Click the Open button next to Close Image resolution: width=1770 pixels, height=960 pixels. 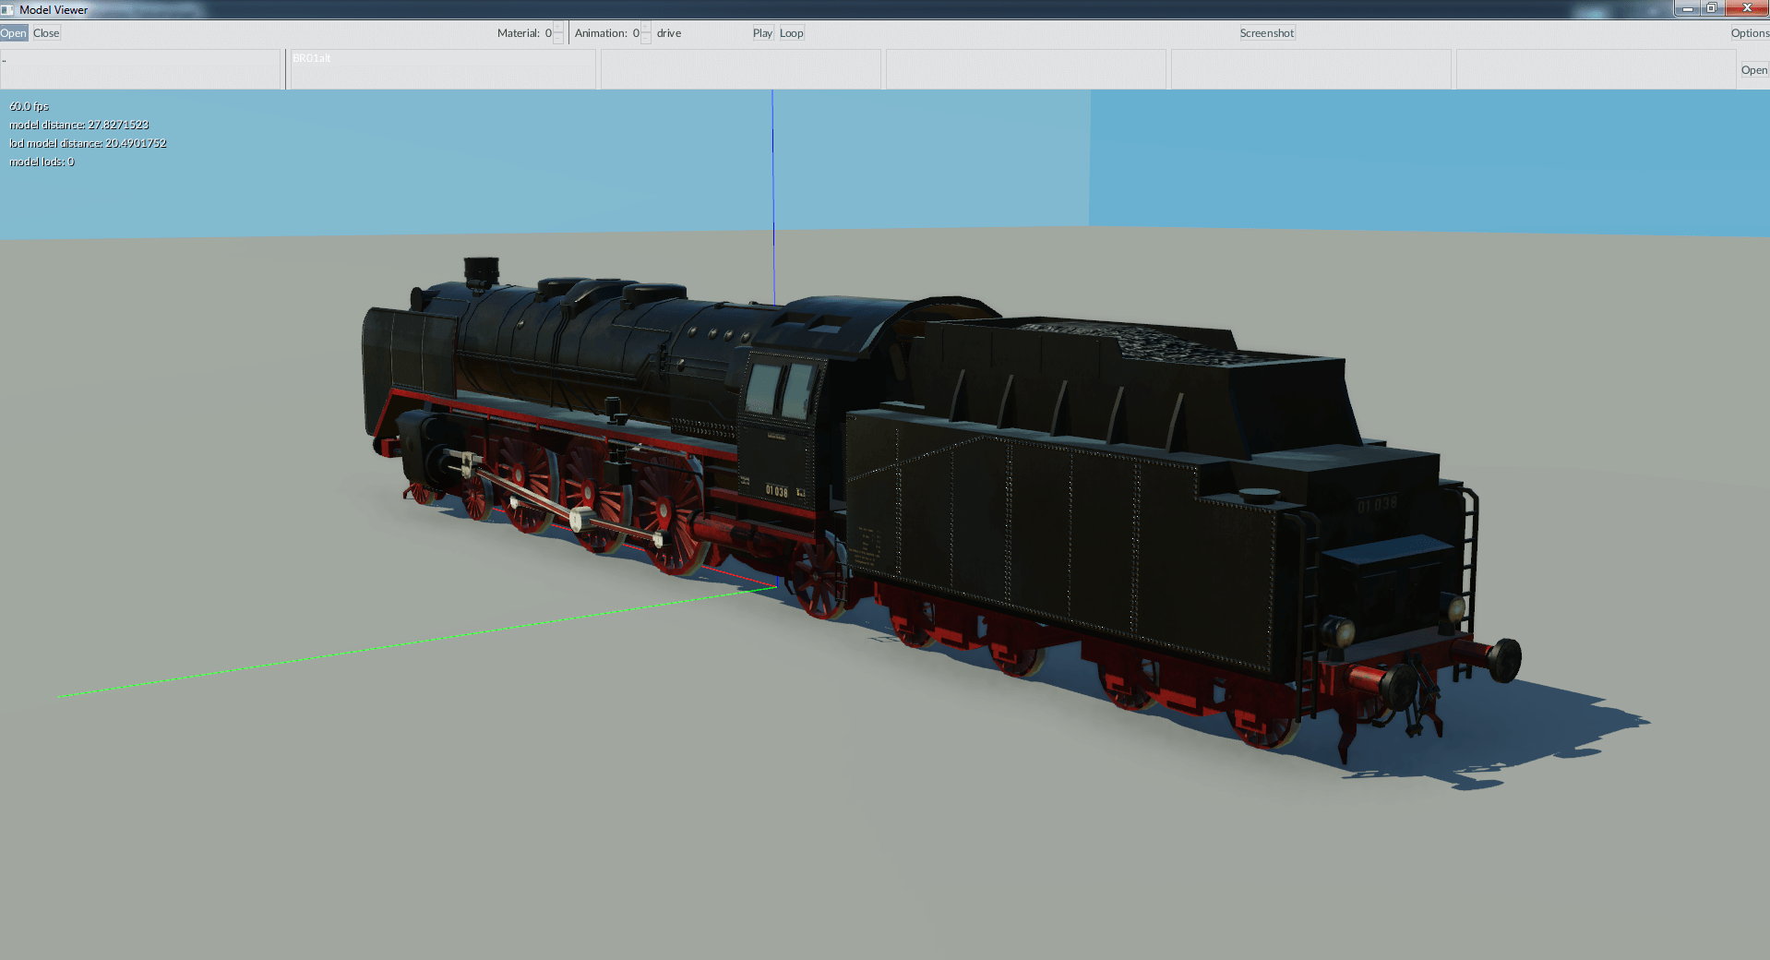pyautogui.click(x=14, y=33)
